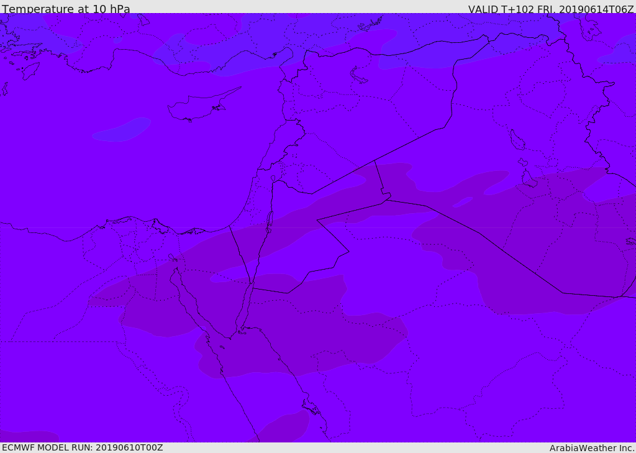Click the 'ArabiaWeather Inc' credit text

click(x=591, y=448)
